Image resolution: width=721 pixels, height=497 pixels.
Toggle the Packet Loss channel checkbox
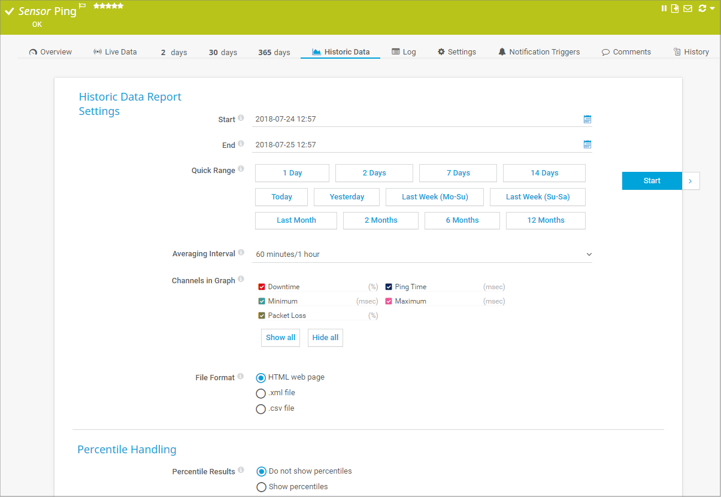pyautogui.click(x=262, y=316)
